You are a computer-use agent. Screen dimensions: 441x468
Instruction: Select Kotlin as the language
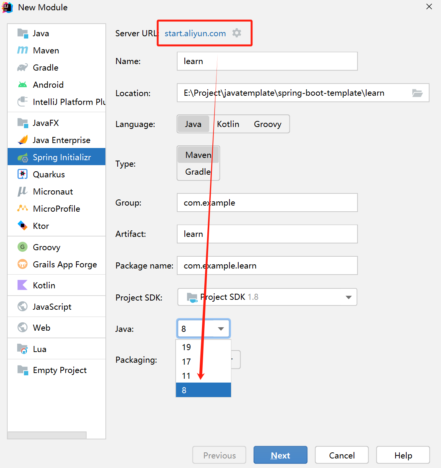click(x=228, y=124)
